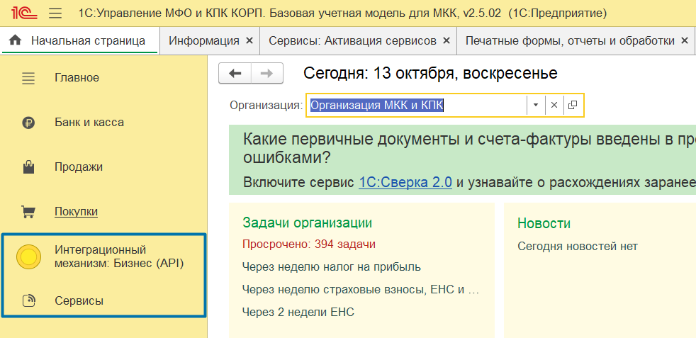
Task: Follow the 1С:Сверка 2.0 link
Action: [405, 182]
